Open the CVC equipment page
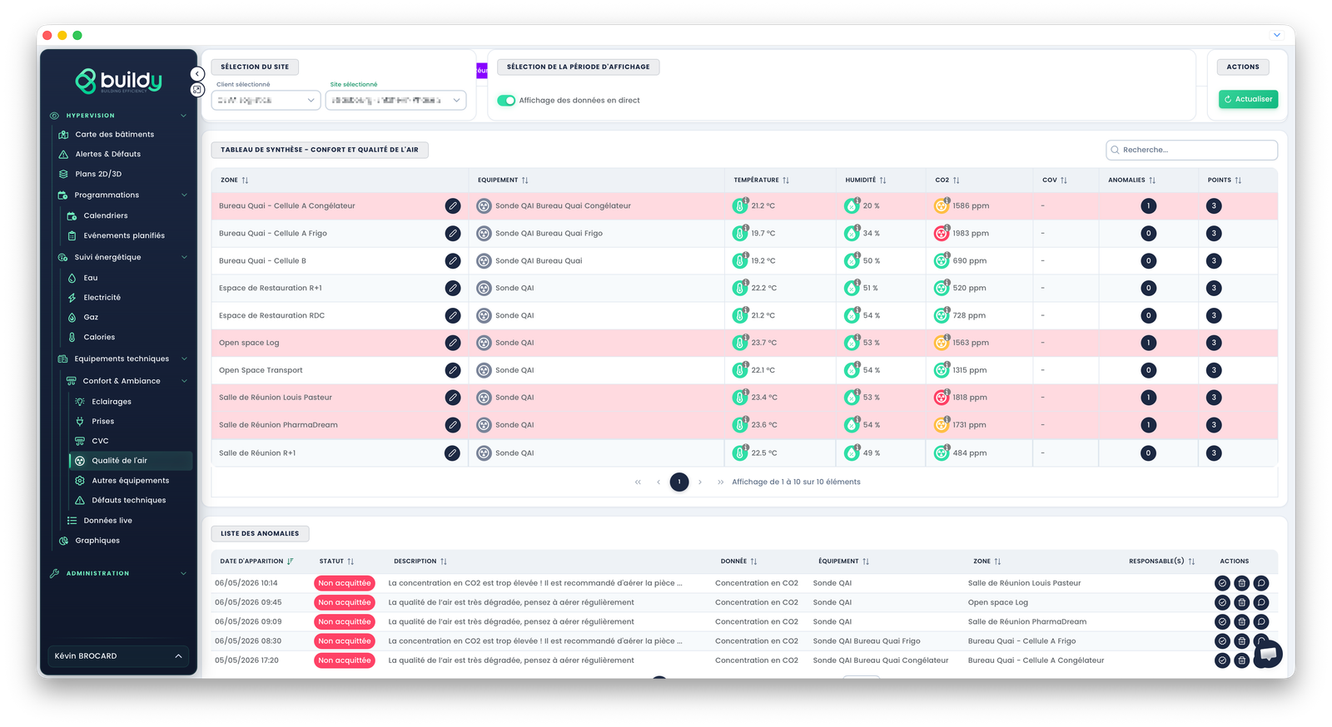1332x727 pixels. point(100,442)
